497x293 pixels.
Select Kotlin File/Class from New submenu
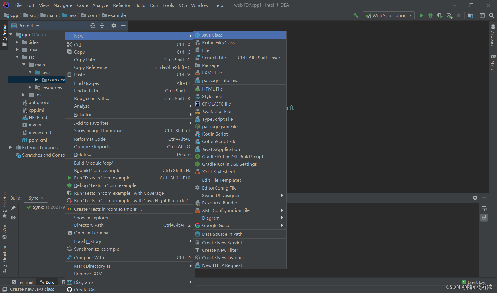(218, 42)
